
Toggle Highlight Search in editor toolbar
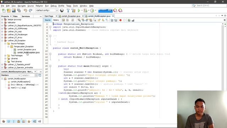click(91, 20)
